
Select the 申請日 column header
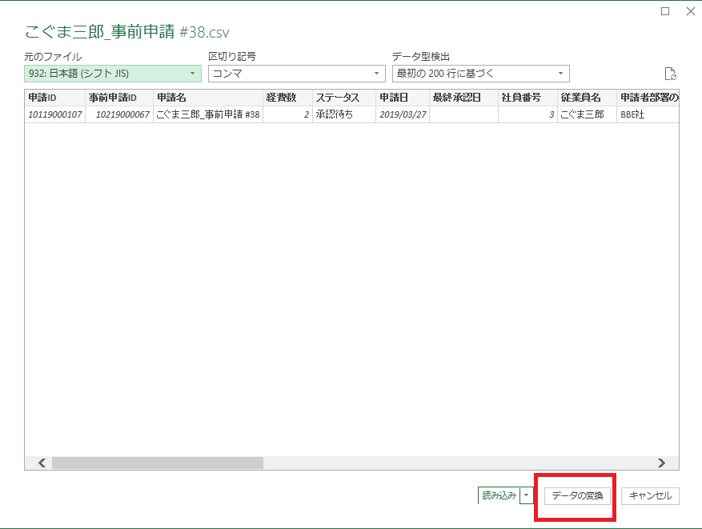(x=403, y=98)
